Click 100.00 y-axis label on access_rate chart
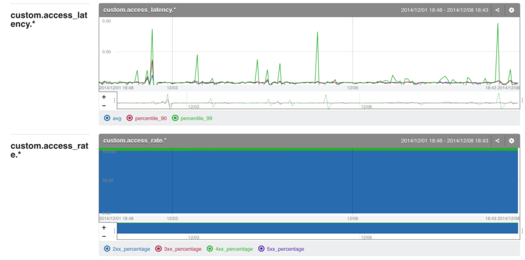 pos(108,152)
